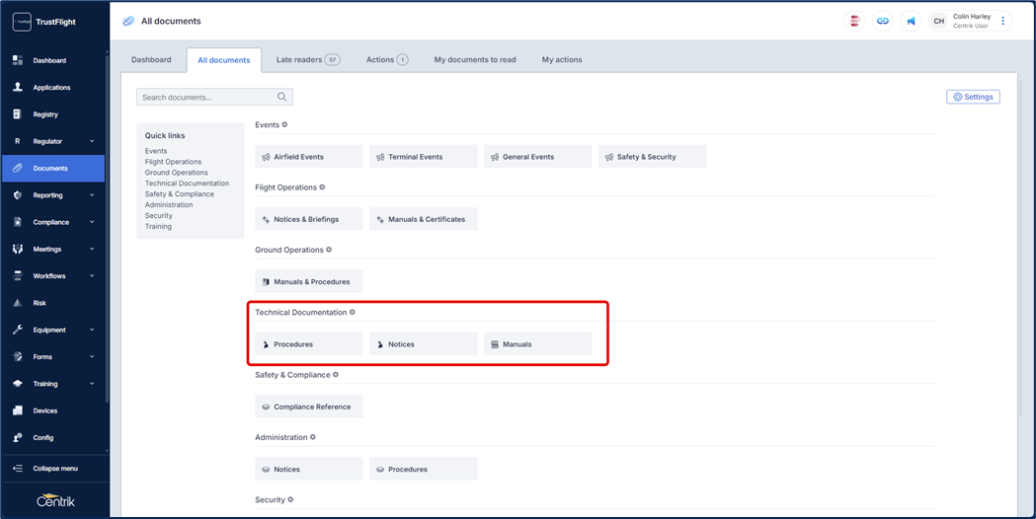Click the link chain icon in header

pos(883,21)
